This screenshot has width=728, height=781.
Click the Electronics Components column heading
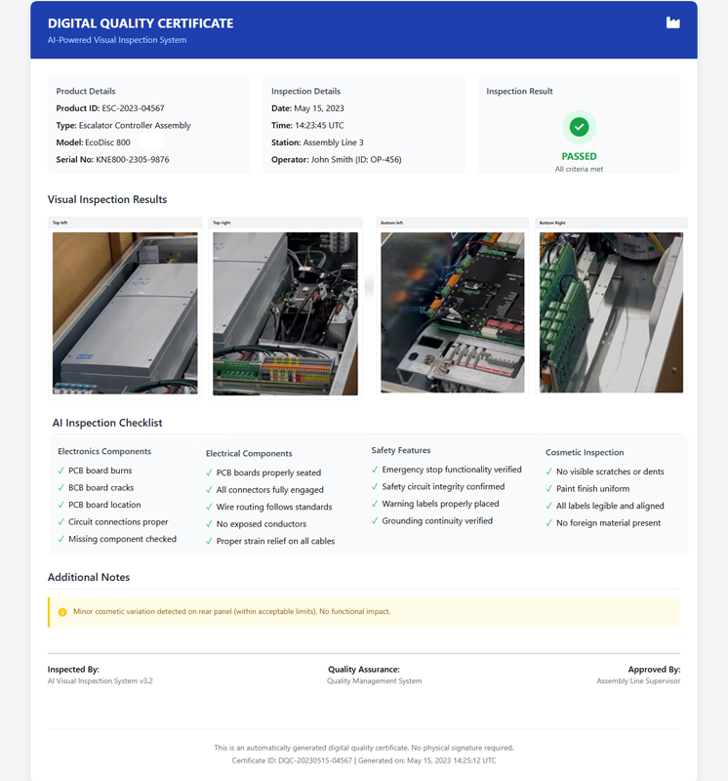coord(104,451)
